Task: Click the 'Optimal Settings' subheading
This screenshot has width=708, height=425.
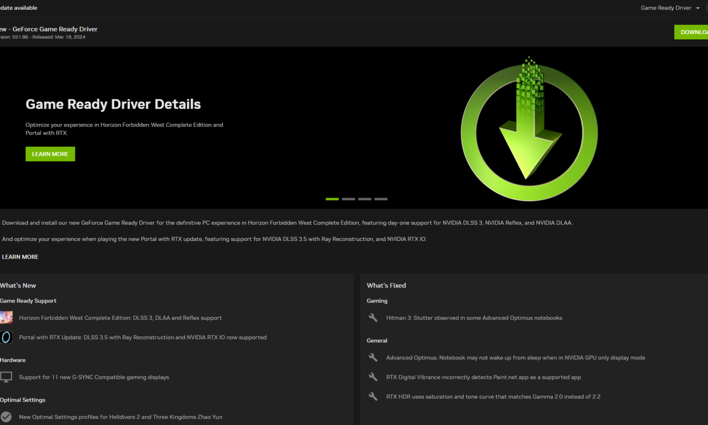Action: [22, 400]
